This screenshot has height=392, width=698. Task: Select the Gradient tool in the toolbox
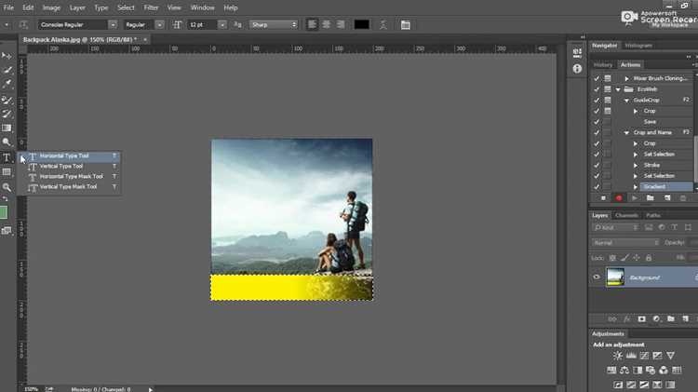[x=7, y=128]
